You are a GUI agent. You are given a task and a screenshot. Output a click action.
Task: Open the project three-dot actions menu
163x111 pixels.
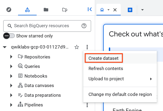[87, 47]
